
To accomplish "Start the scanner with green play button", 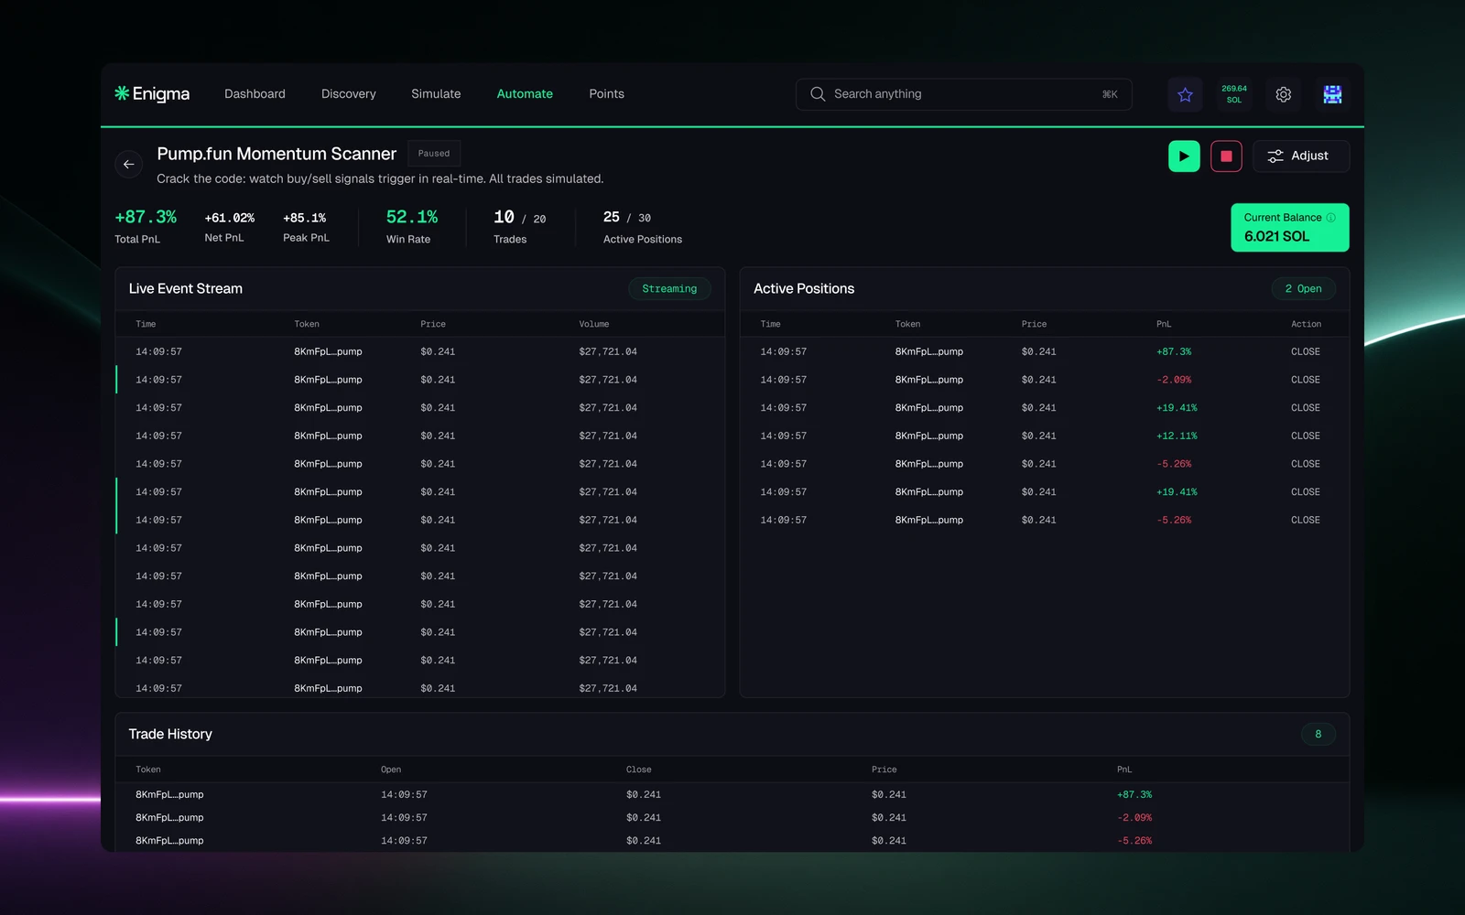I will (1184, 156).
